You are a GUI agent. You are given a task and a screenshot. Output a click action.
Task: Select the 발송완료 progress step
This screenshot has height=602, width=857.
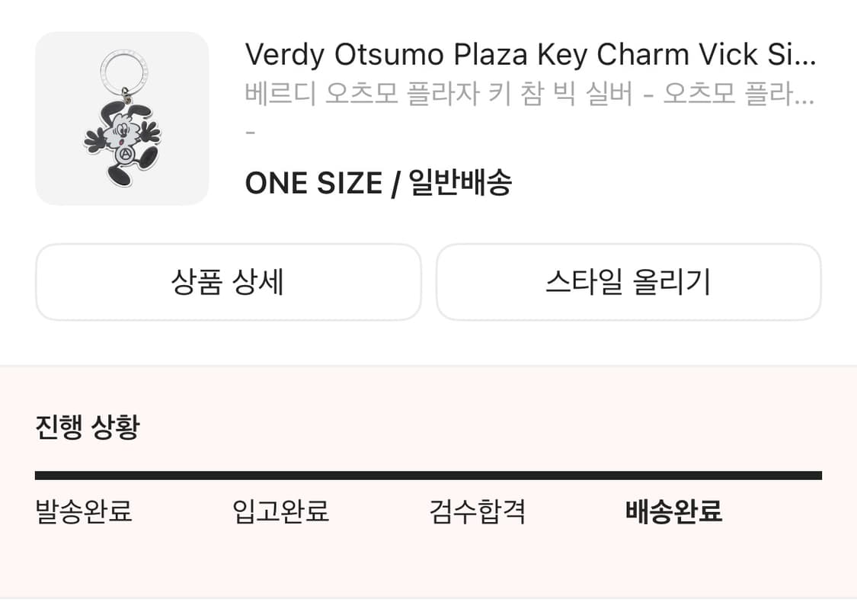coord(84,511)
